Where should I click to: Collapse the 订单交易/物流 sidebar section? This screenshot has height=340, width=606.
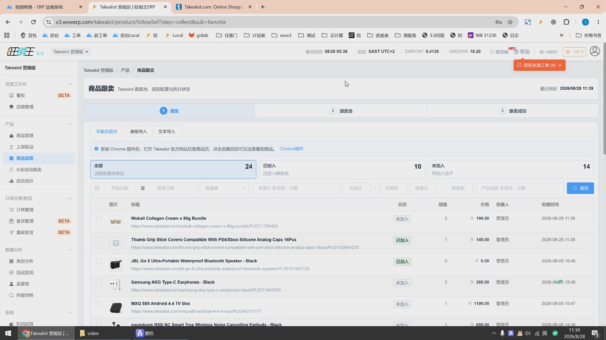pyautogui.click(x=70, y=198)
